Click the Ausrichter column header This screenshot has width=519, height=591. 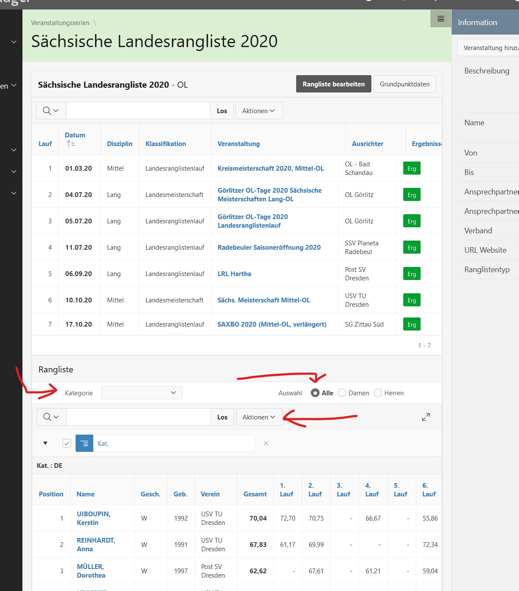click(x=367, y=144)
